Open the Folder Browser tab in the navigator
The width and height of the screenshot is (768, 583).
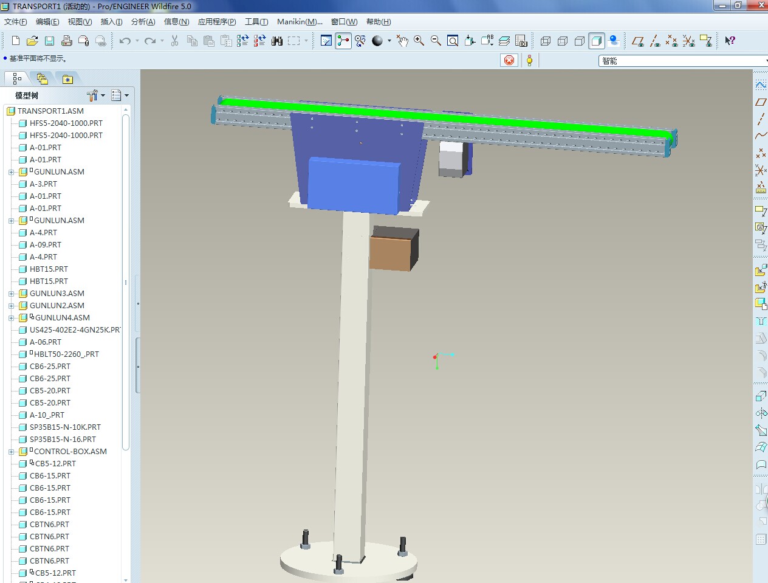tap(42, 78)
